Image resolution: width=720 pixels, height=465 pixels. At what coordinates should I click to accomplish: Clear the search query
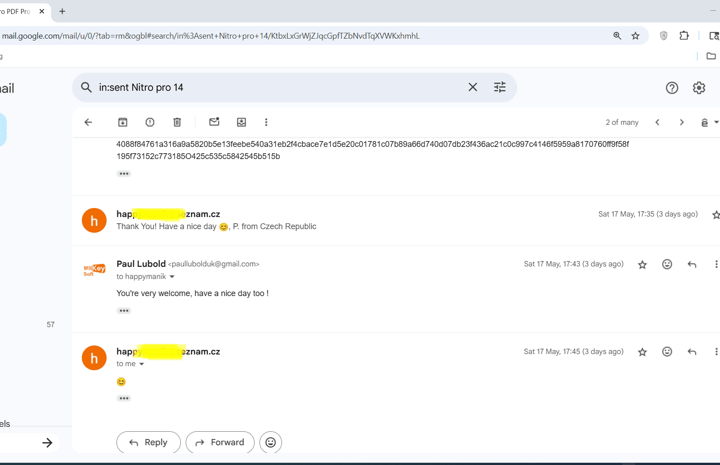[x=473, y=87]
